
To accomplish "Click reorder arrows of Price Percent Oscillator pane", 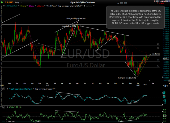I will coord(7,89).
